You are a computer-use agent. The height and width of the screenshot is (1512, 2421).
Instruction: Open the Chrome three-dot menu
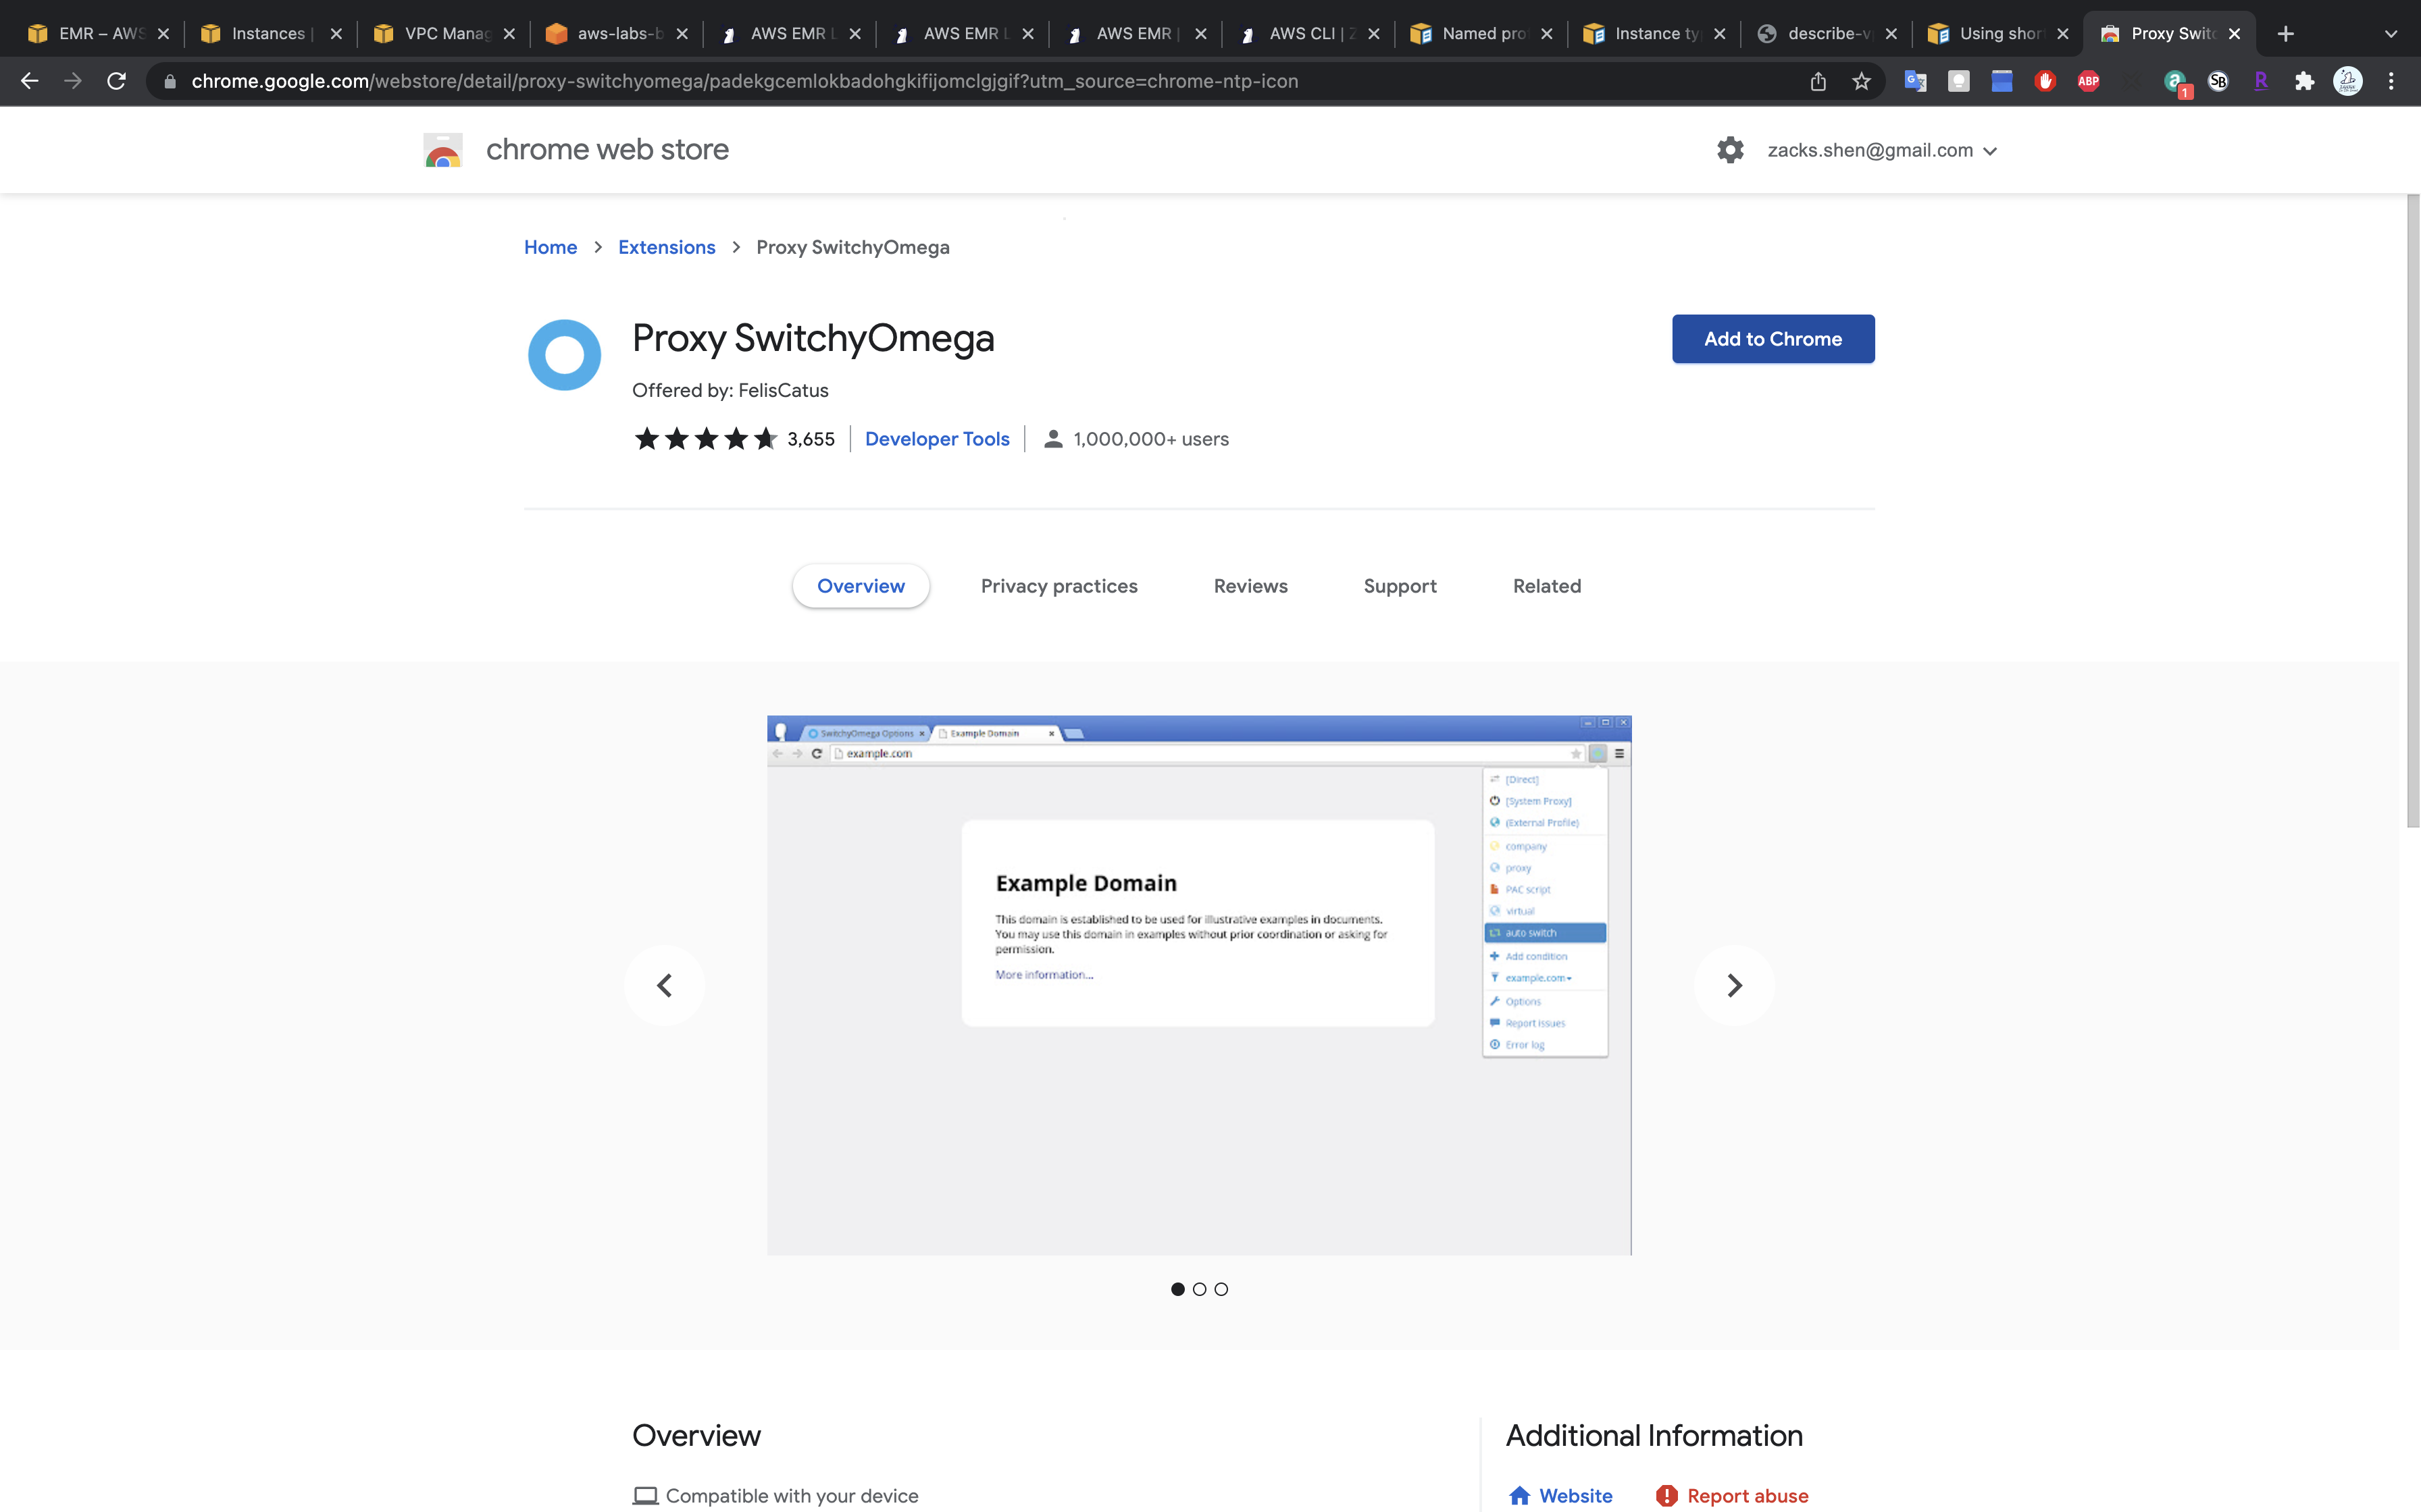(x=2391, y=81)
